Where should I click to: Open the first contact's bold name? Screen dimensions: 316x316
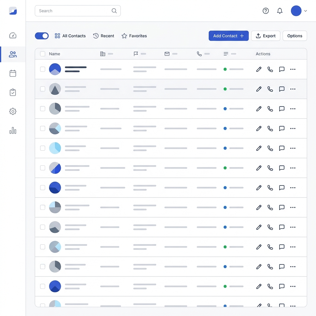76,69
